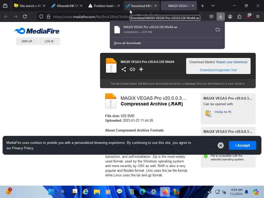Viewport: 264px width, 198px height.
Task: Open Firefox application hamburger menu
Action: [258, 17]
